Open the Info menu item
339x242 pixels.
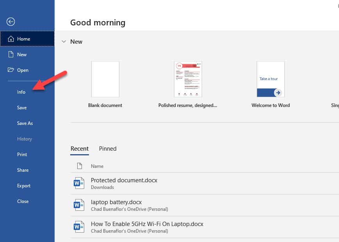(x=21, y=92)
